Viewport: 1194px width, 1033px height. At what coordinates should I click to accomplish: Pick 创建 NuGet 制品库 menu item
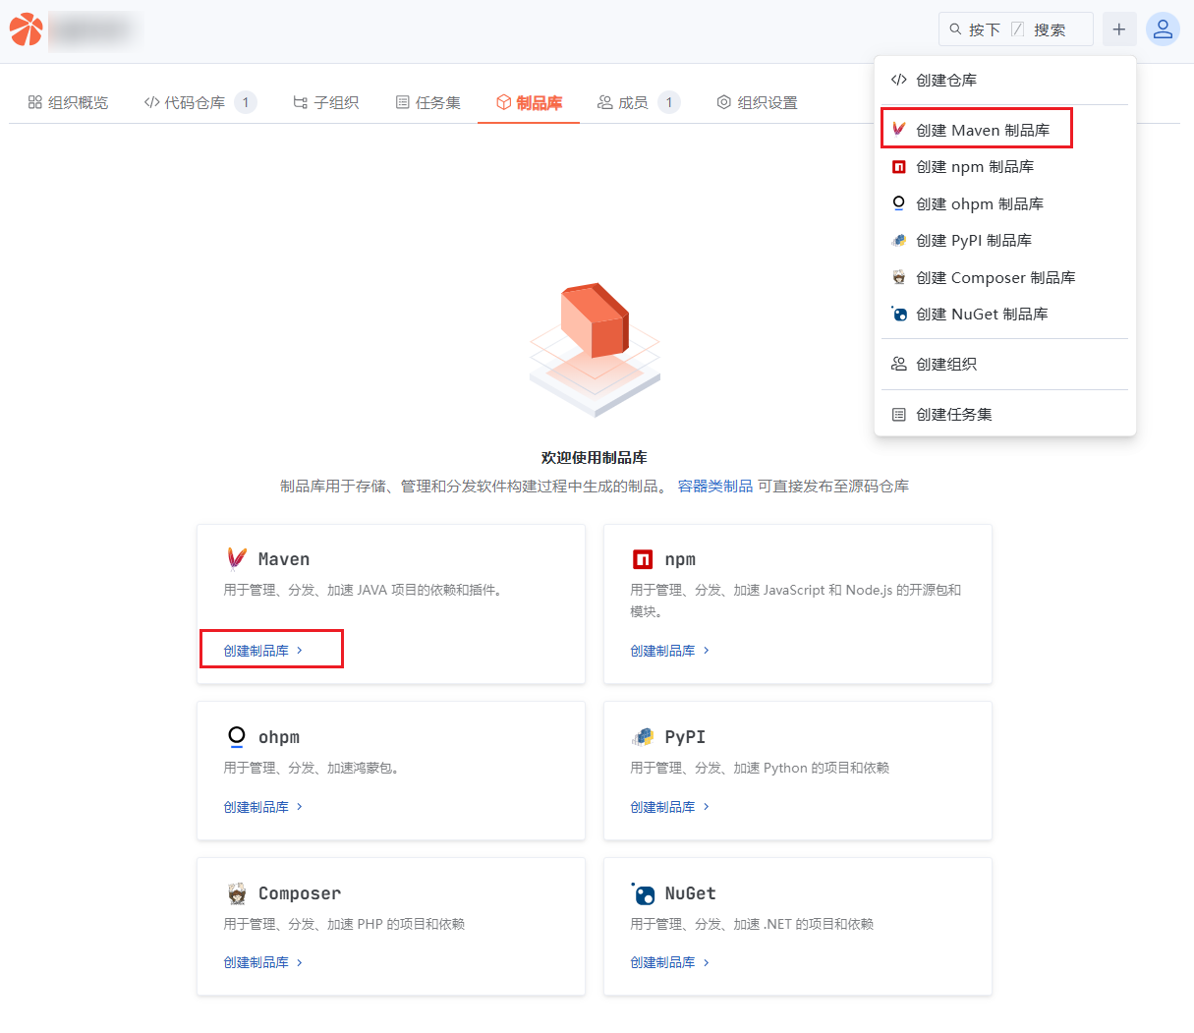[x=1005, y=315]
